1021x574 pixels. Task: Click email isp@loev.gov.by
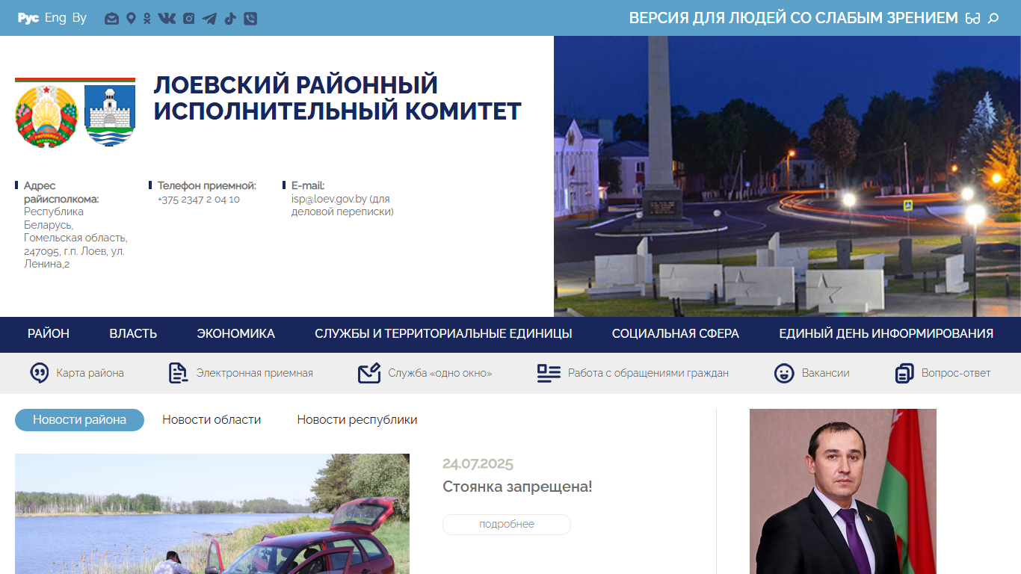pos(329,199)
